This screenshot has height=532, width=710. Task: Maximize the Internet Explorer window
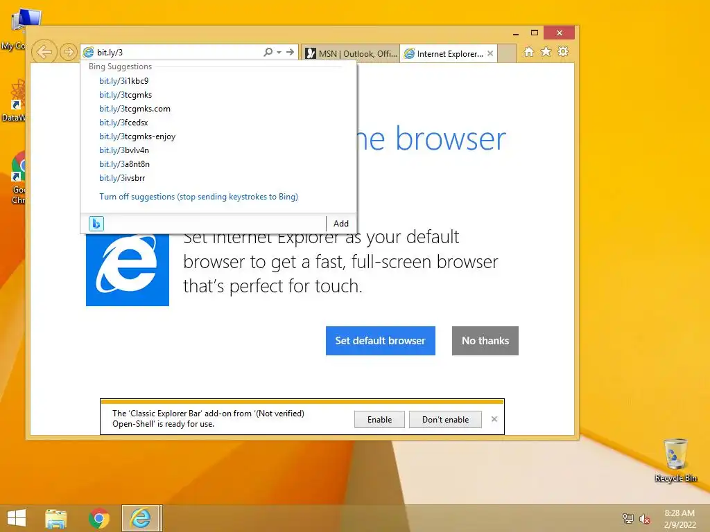point(535,33)
